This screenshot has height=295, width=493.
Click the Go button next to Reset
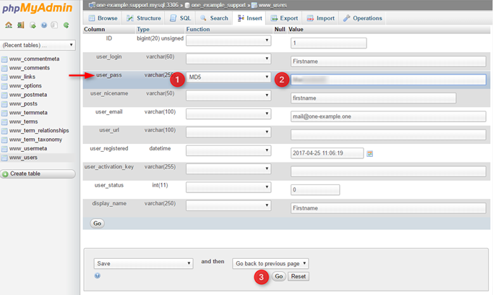279,277
